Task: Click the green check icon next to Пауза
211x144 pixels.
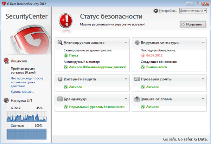Action: click(66, 55)
